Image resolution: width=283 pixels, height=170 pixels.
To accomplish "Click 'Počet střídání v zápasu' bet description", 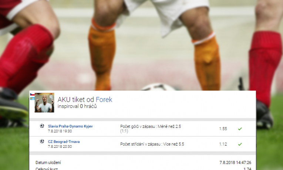I will [152, 144].
